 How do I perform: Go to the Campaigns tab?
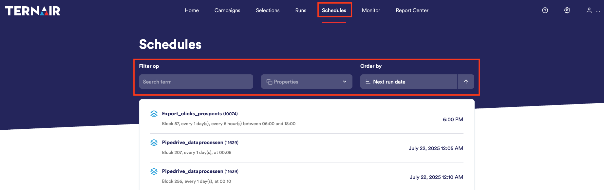point(227,10)
